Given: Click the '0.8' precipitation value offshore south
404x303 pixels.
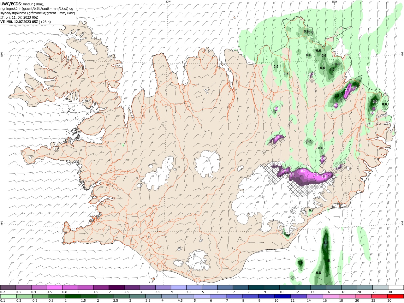Looking at the screenshot, I should (x=318, y=273).
